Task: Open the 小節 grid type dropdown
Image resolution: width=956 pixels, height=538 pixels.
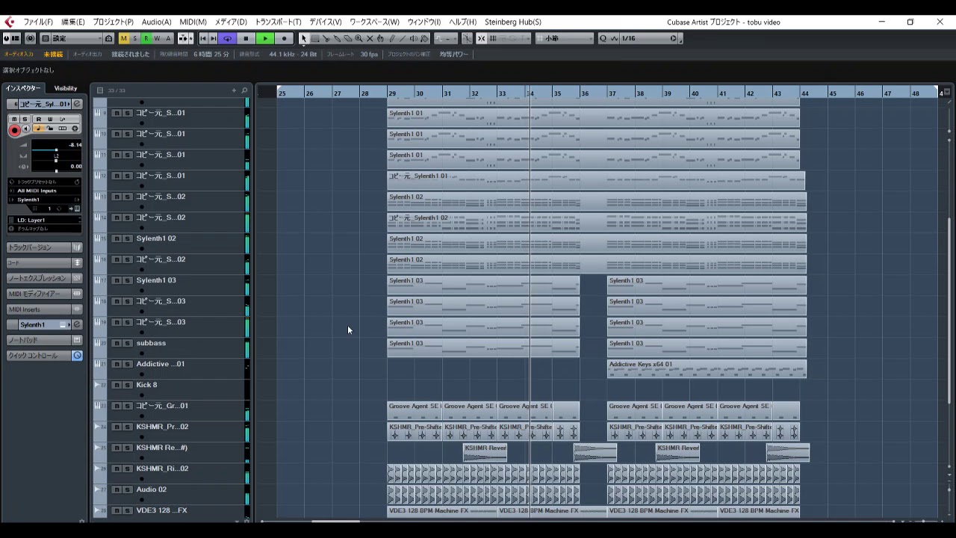Action: point(565,38)
